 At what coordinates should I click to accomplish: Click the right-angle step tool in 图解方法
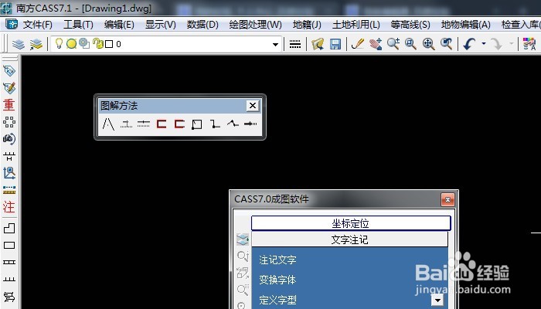pyautogui.click(x=215, y=124)
